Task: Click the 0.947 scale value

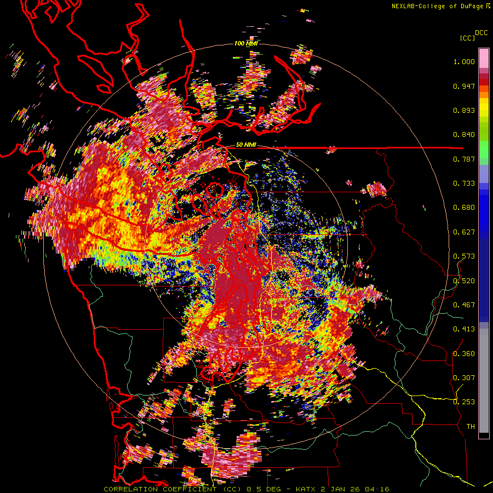Action: pyautogui.click(x=464, y=86)
